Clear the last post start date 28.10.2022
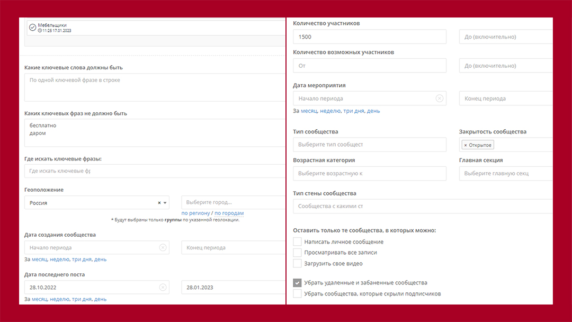 click(x=163, y=288)
